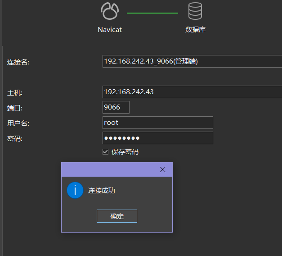Uncheck the 保存密码 checkbox
Screen dimensions: 282x256
105,152
